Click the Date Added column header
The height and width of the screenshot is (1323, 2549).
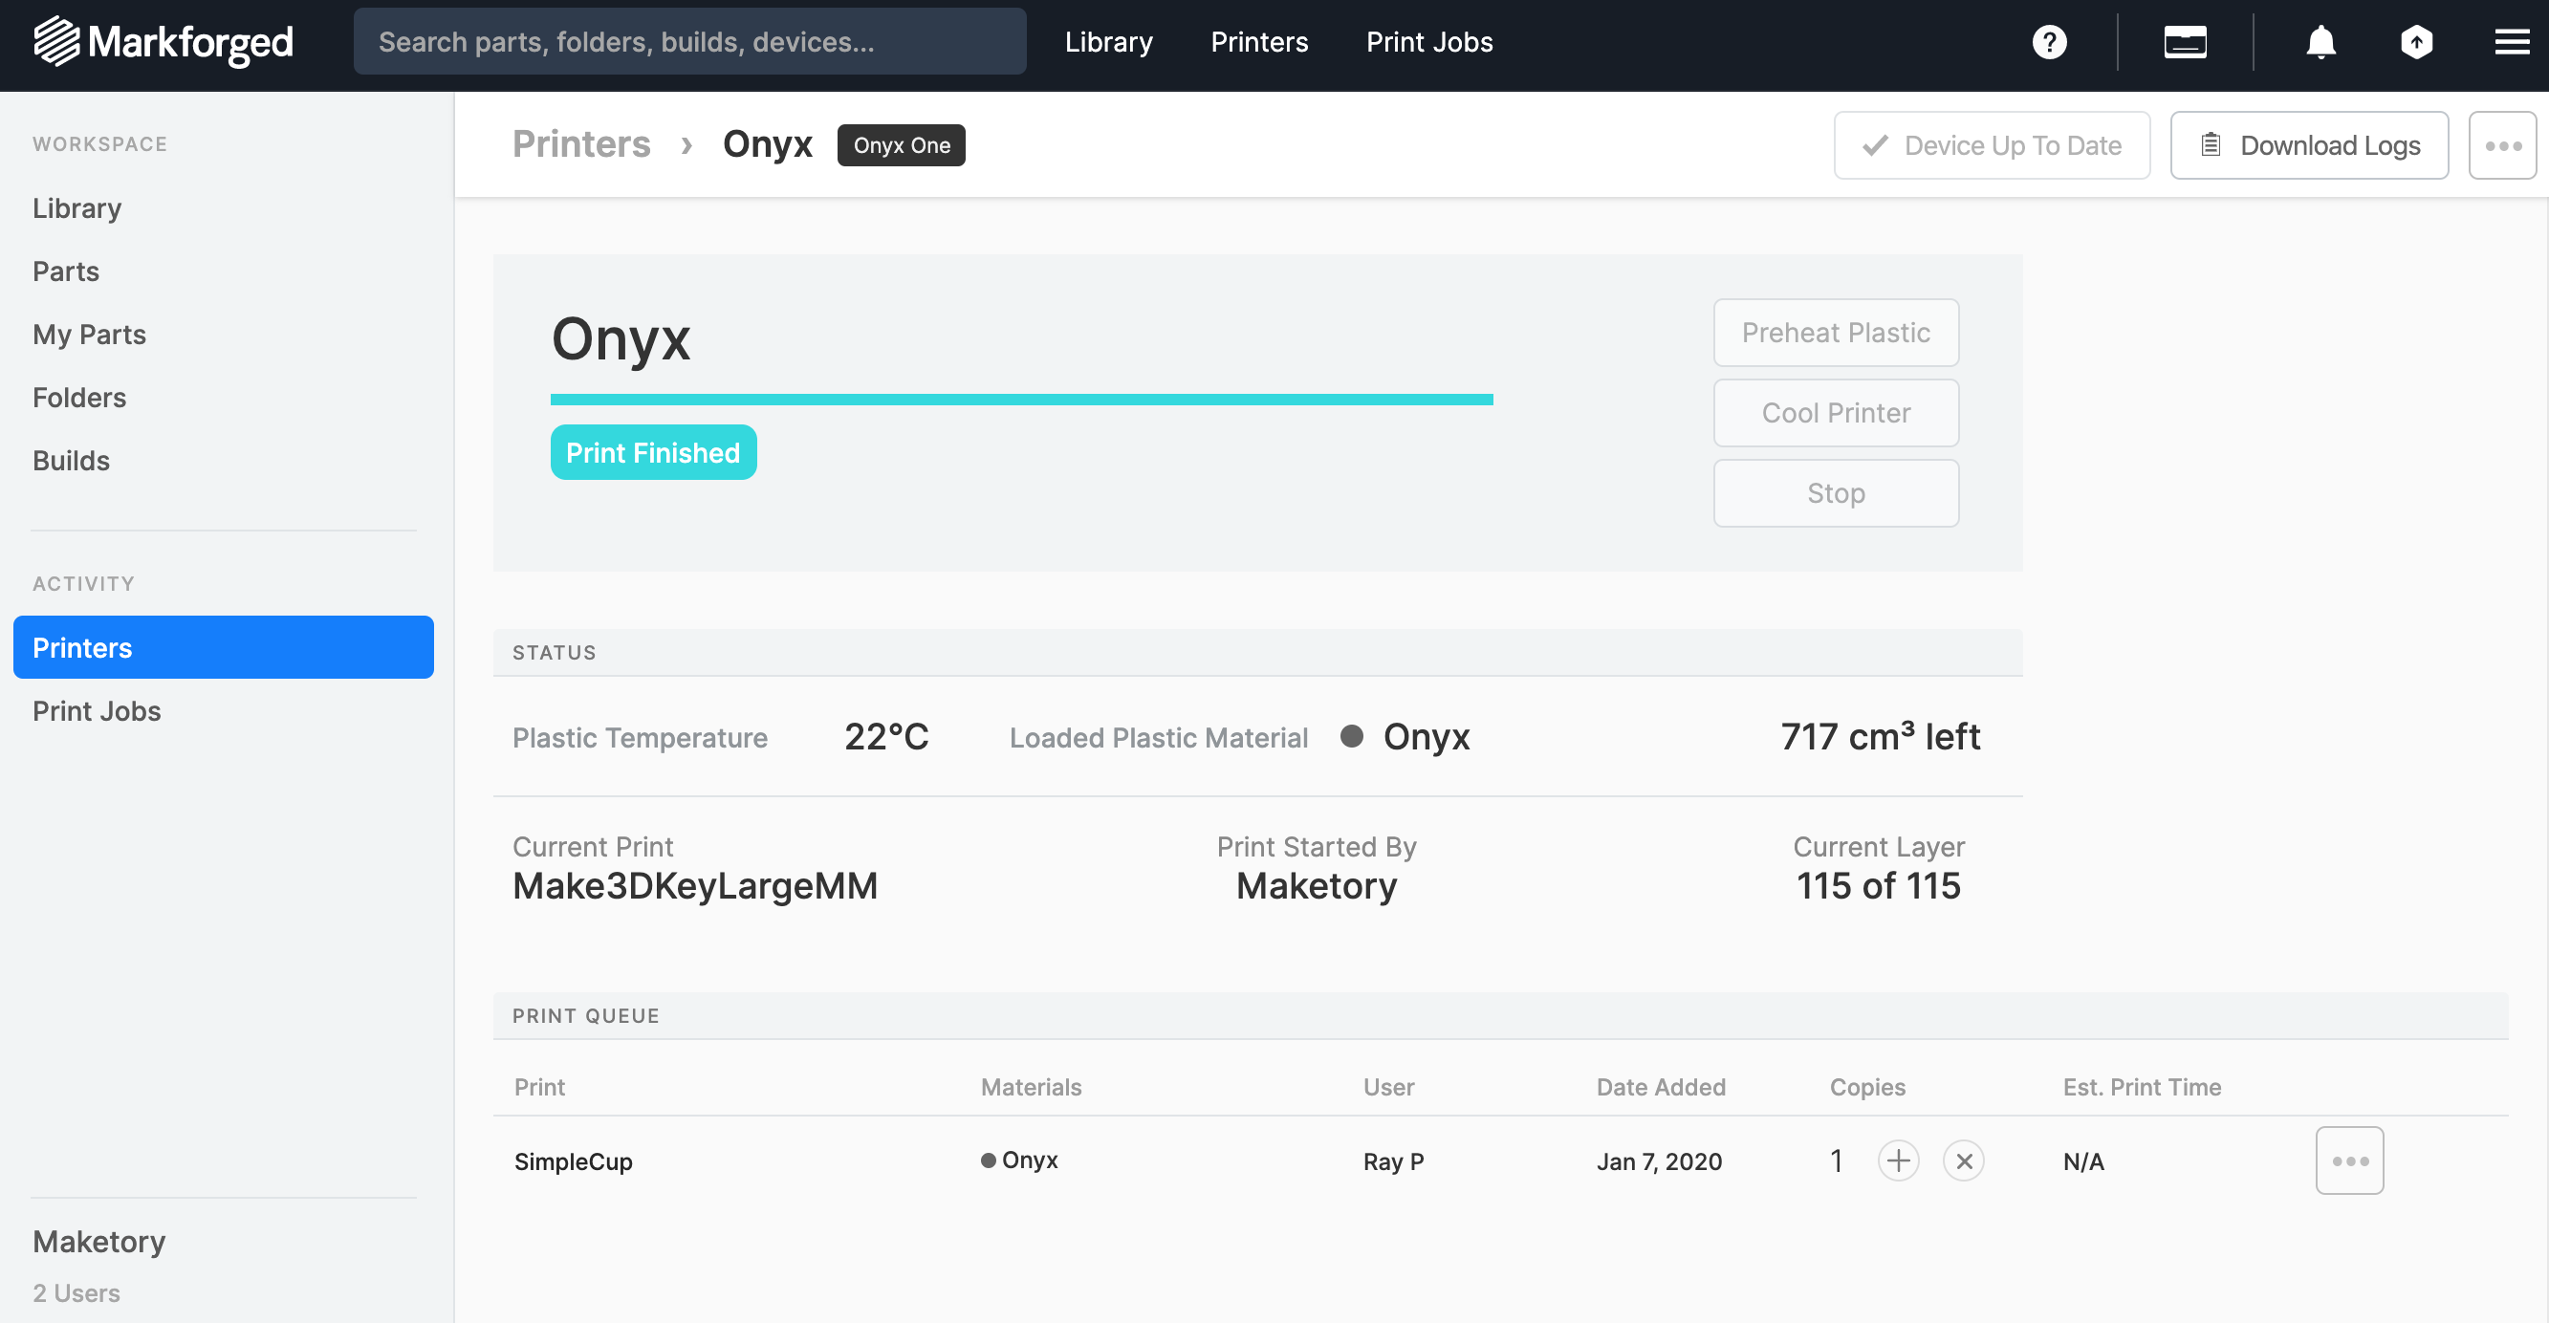coord(1661,1088)
